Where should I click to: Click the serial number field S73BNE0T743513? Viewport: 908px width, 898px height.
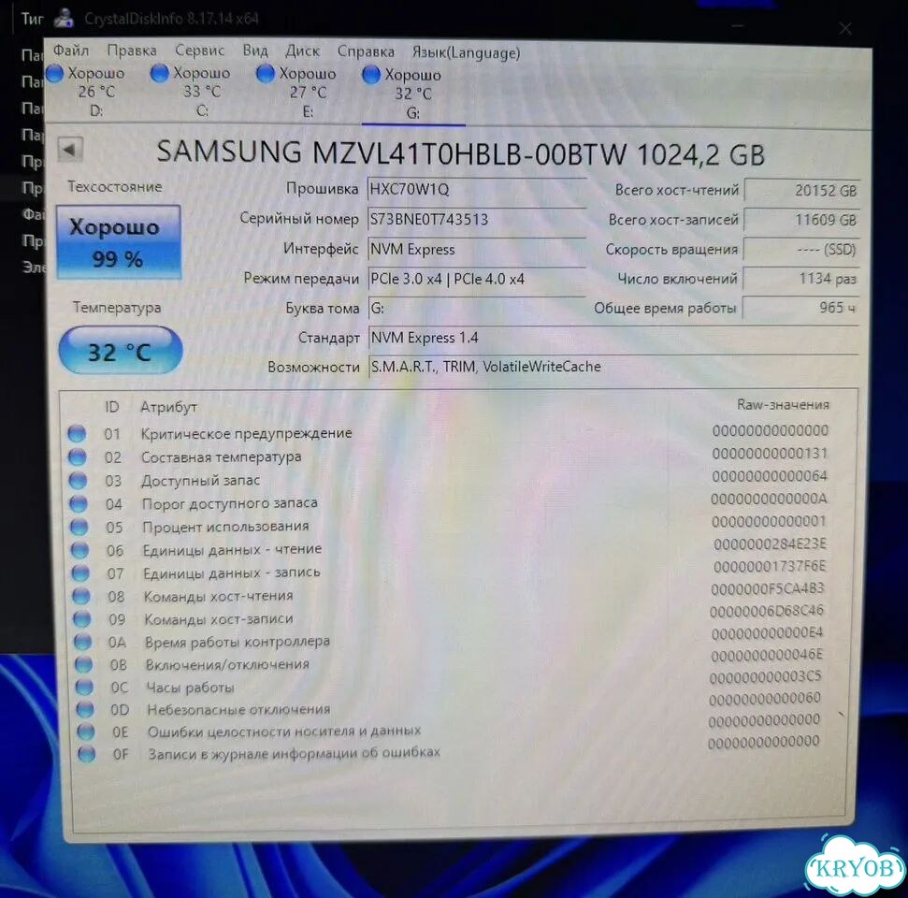[477, 219]
